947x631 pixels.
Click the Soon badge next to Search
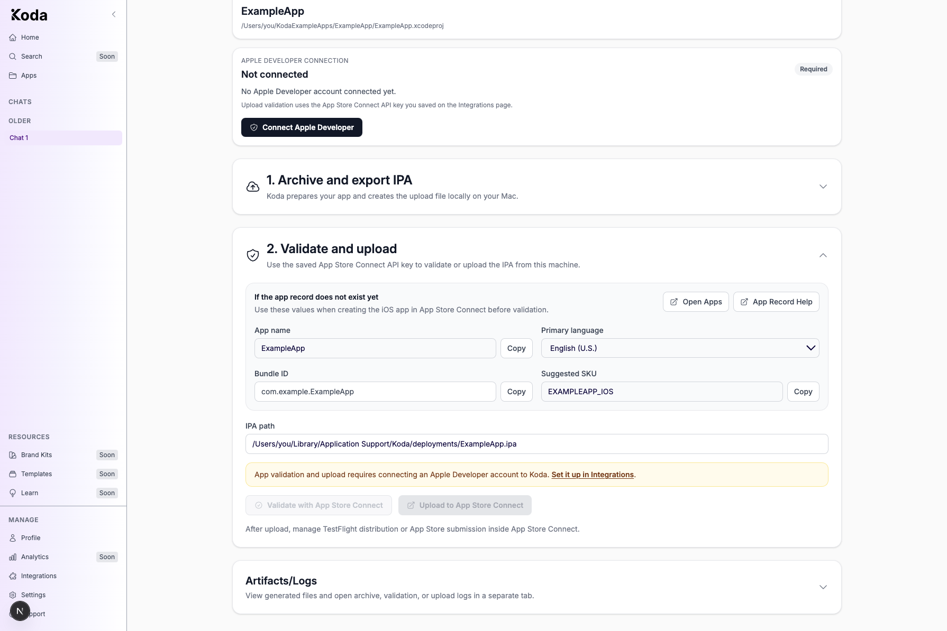point(107,57)
